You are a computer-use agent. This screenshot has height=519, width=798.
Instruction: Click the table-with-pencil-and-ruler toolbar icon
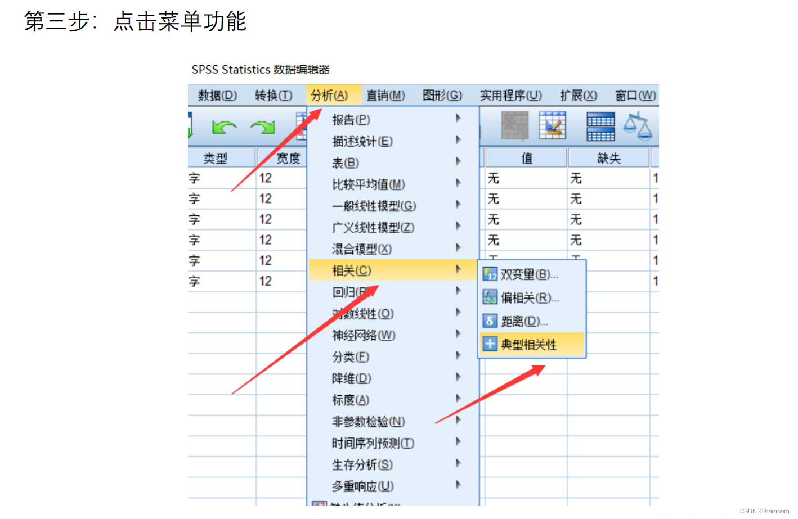tap(552, 125)
